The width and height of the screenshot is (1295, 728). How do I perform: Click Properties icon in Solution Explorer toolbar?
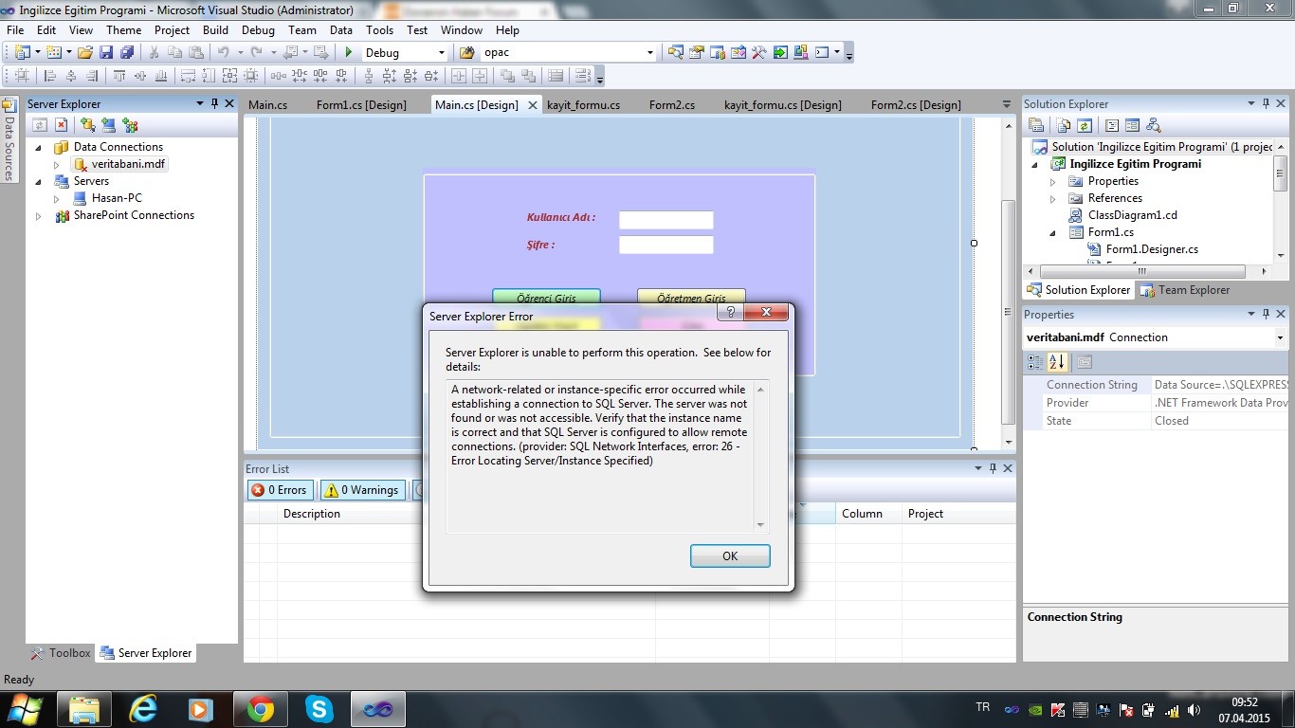tap(1036, 125)
